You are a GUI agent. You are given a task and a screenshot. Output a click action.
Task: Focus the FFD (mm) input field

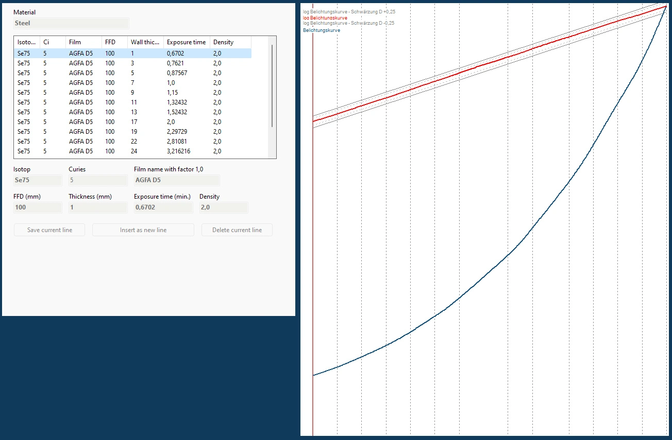pyautogui.click(x=37, y=207)
